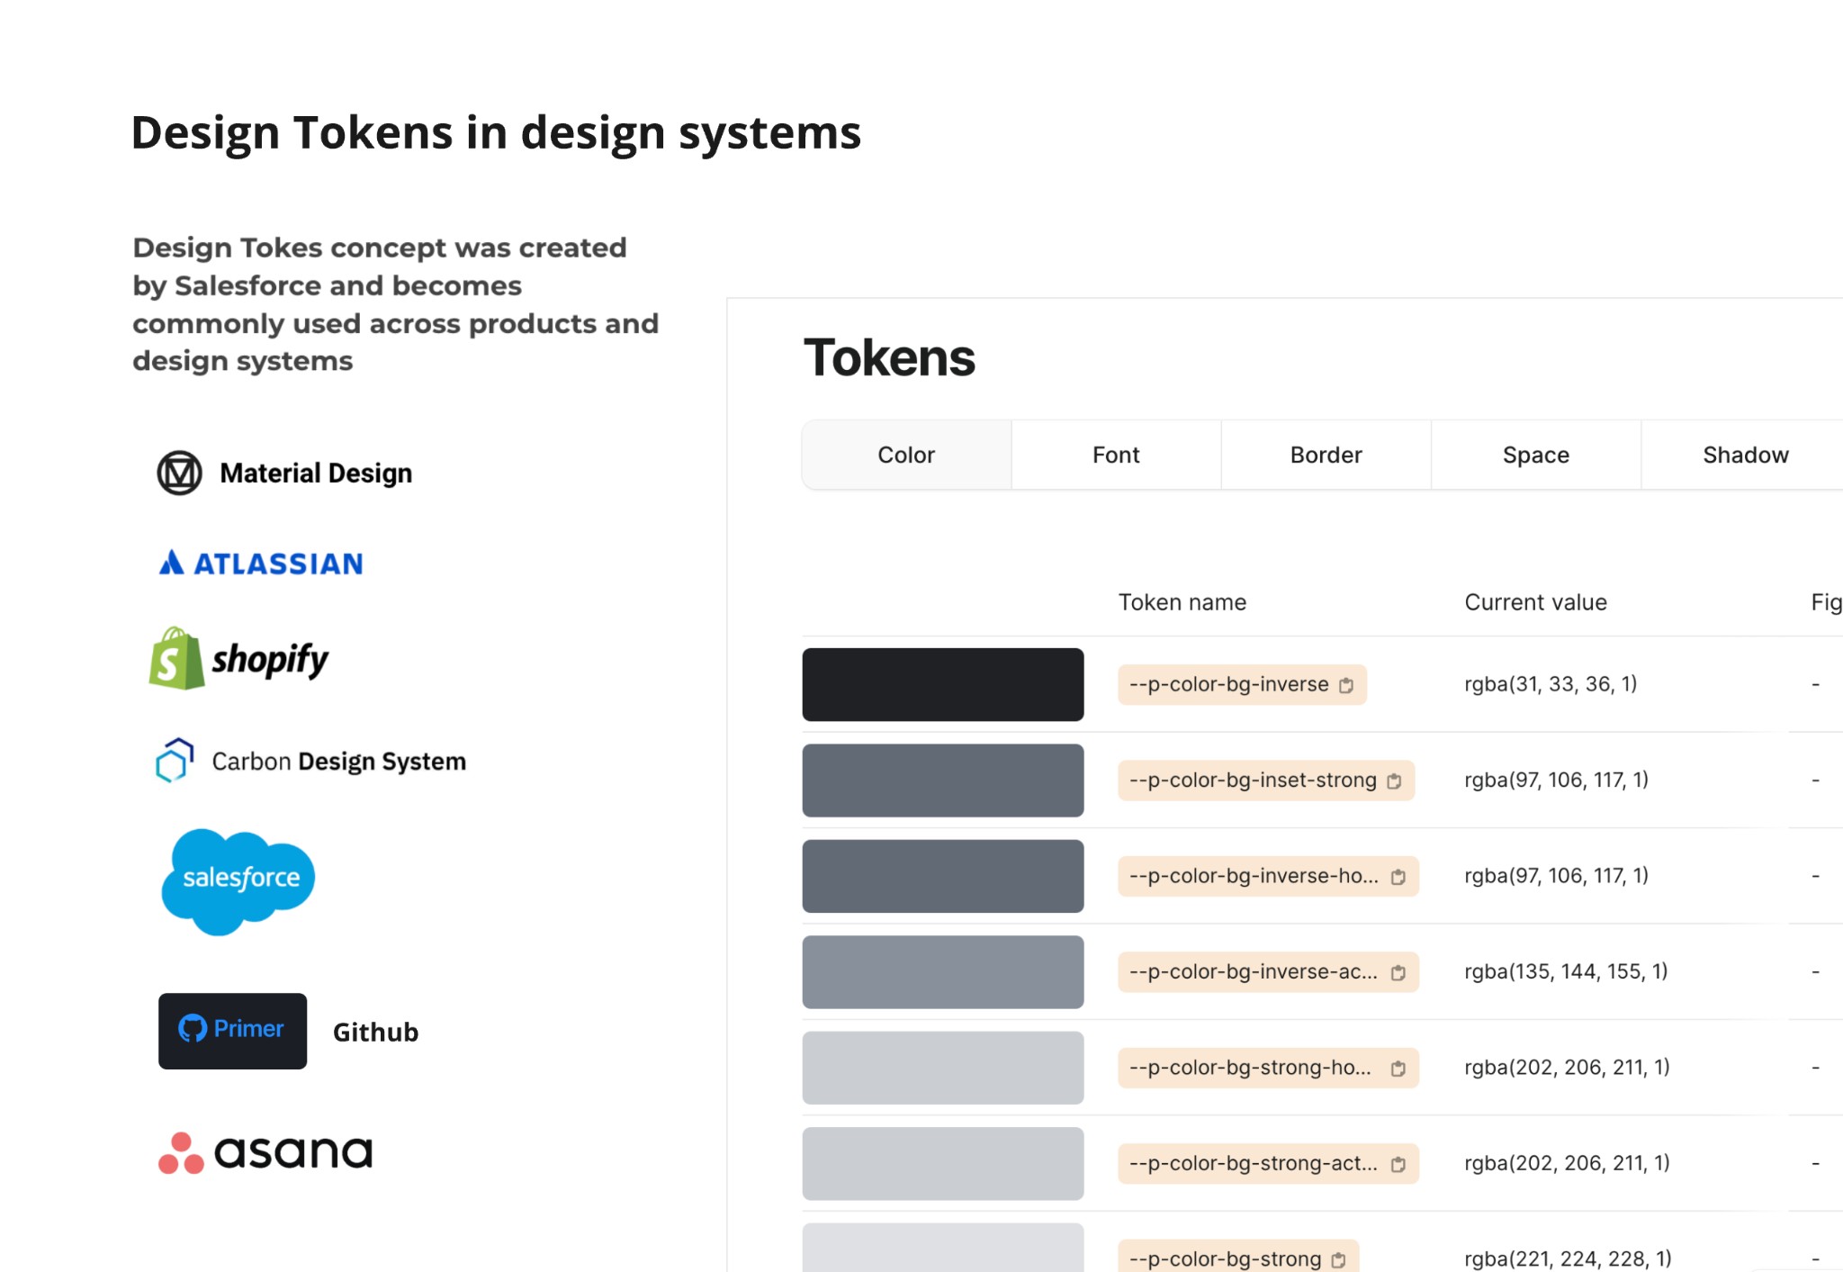Copy the --p-color-bg-inset-strong token
The image size is (1843, 1272).
click(x=1394, y=781)
